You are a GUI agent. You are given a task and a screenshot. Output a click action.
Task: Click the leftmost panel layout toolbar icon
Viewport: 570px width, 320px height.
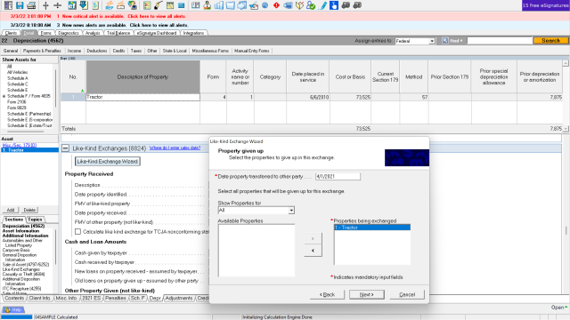point(8,5)
